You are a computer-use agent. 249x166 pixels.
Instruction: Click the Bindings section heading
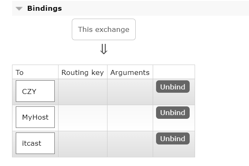pos(44,8)
